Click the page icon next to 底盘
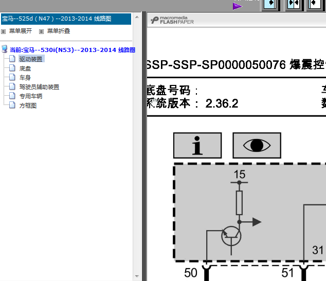Screen dimensions: 326x281 12,68
